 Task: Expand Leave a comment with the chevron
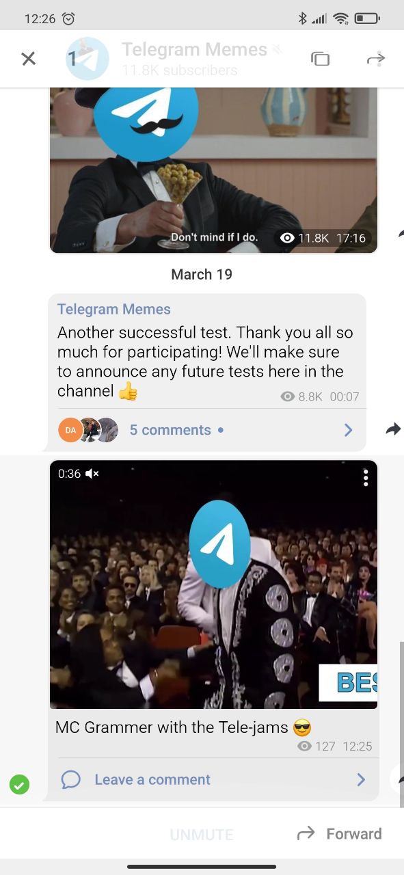tap(361, 780)
